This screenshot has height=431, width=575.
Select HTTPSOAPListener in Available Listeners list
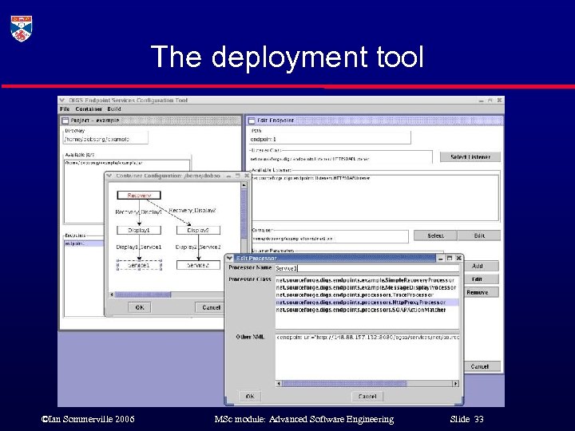[x=311, y=178]
